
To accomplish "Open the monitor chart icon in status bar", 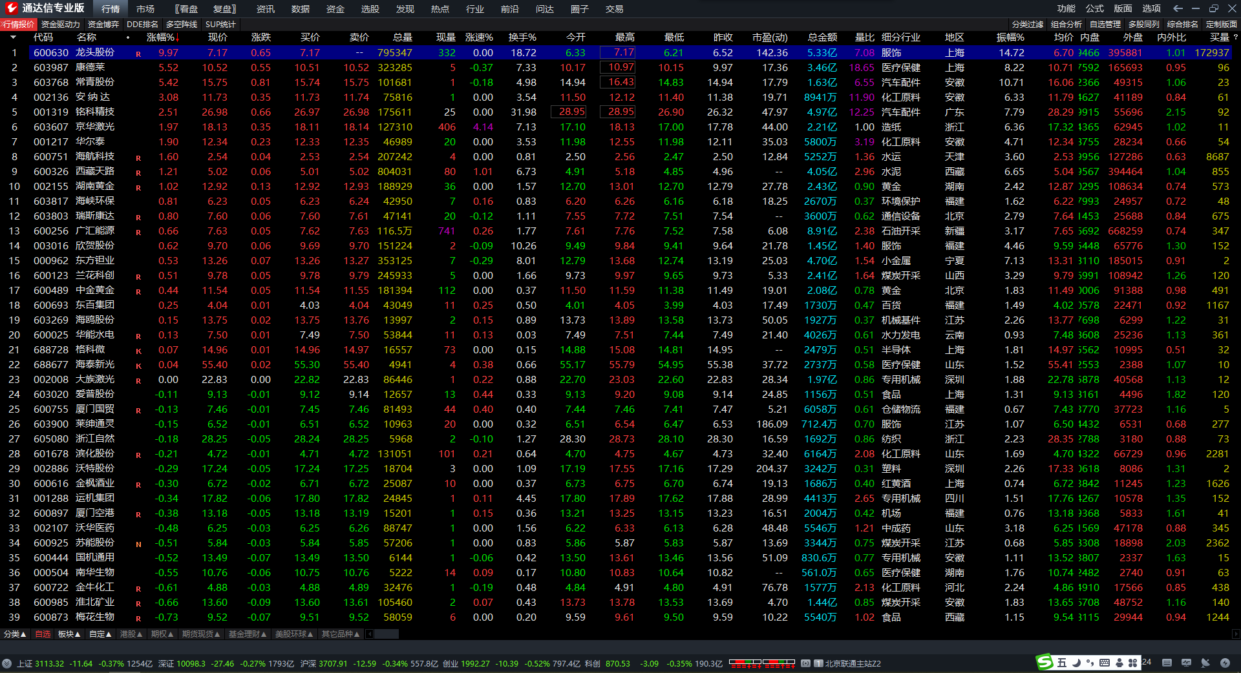I will [x=1186, y=663].
